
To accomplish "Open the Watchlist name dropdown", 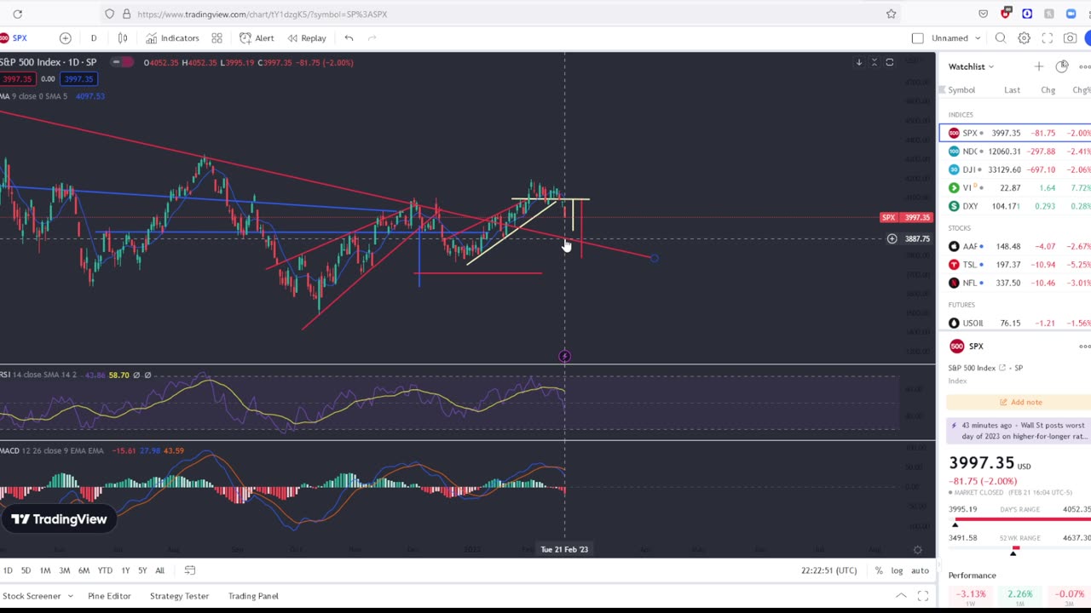I will click(x=972, y=66).
